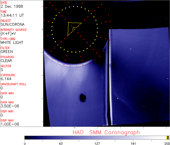The height and width of the screenshot is (145, 170).
Task: Click the "WHITE LIGHT" observation type value
Action: pyautogui.click(x=12, y=42)
